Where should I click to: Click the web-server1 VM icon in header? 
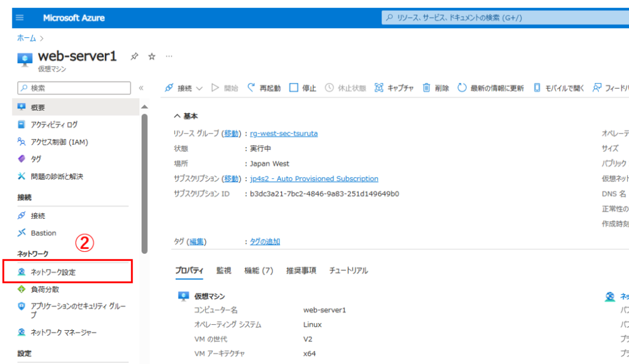click(25, 60)
